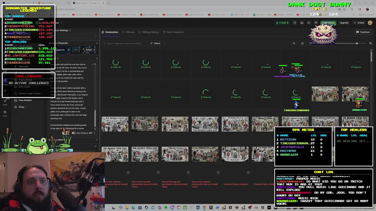Open the video tutorials play icon
This screenshot has width=376, height=211.
309,23
